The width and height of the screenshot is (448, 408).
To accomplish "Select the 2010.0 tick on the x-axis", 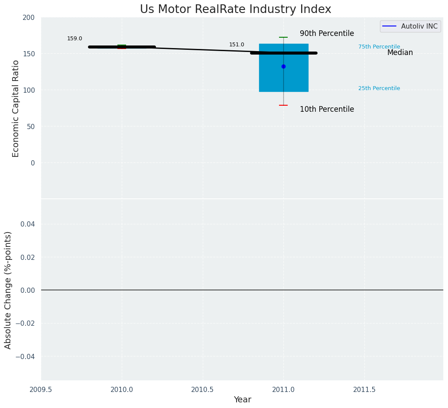I will coord(122,389).
